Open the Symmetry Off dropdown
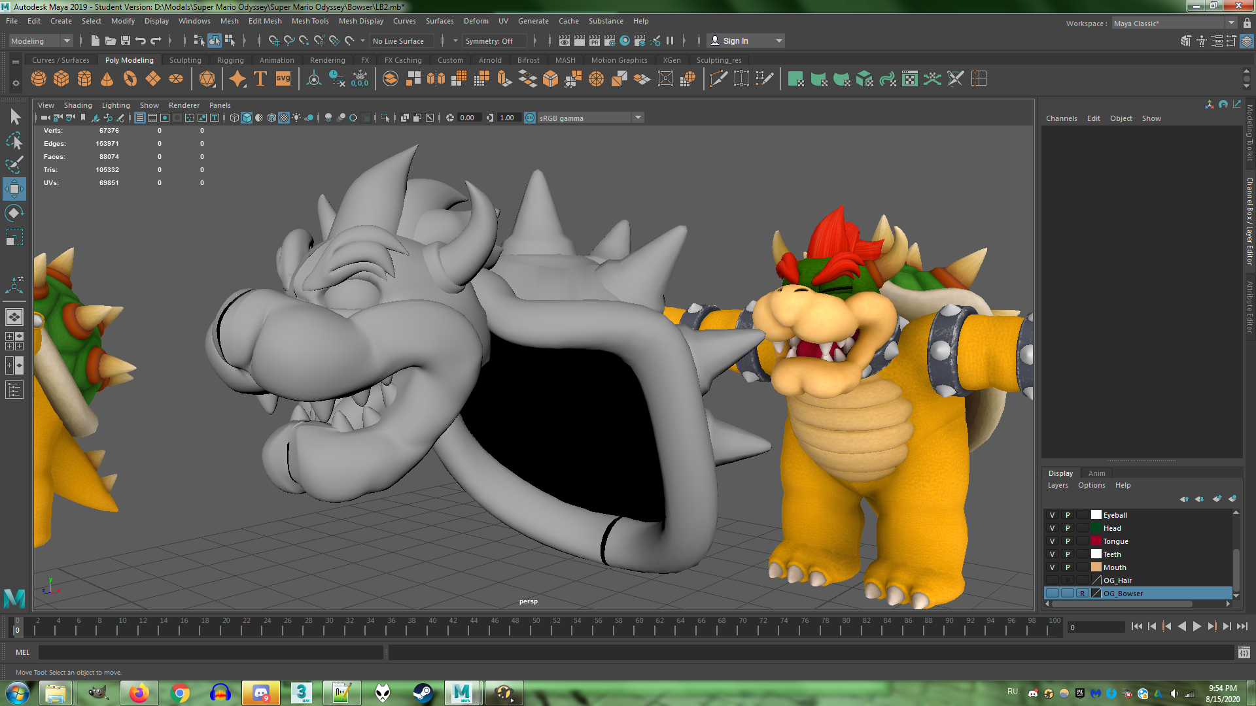The width and height of the screenshot is (1256, 706). 494,41
